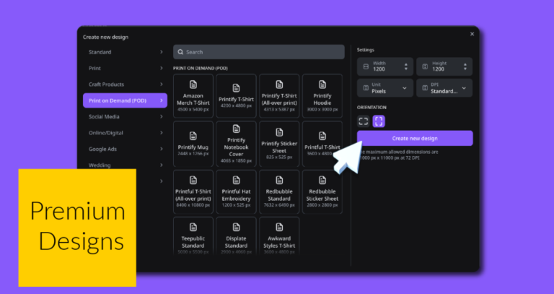554x294 pixels.
Task: Pick the Redbubble Sticker Sheet template
Action: 322,191
